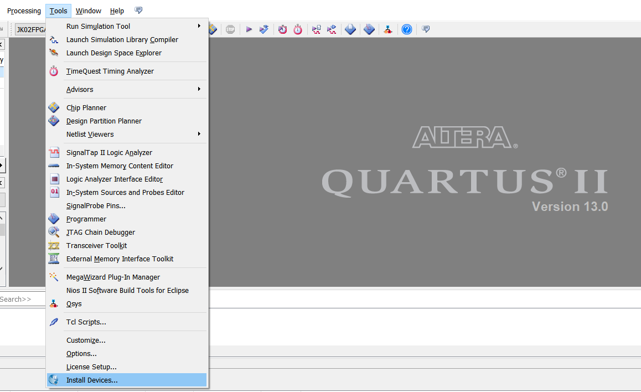Open the Window menu

coord(89,11)
